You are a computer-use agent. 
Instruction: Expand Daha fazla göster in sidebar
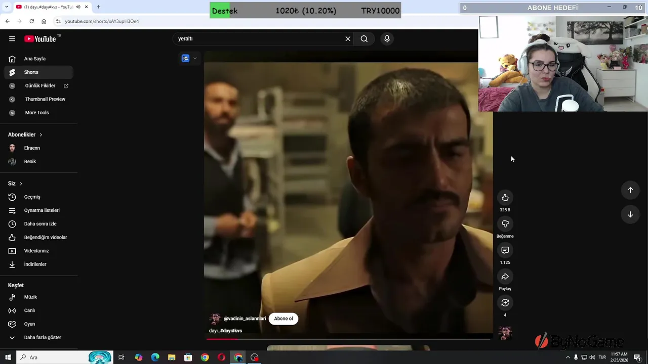(x=38, y=338)
